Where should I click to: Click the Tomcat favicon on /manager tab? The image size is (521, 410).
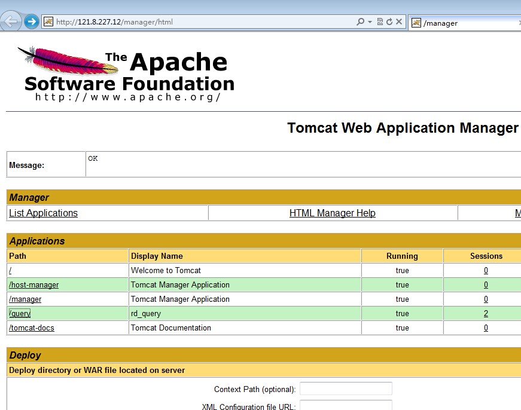pos(416,23)
